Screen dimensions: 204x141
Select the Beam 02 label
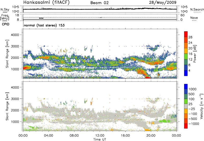coord(99,3)
